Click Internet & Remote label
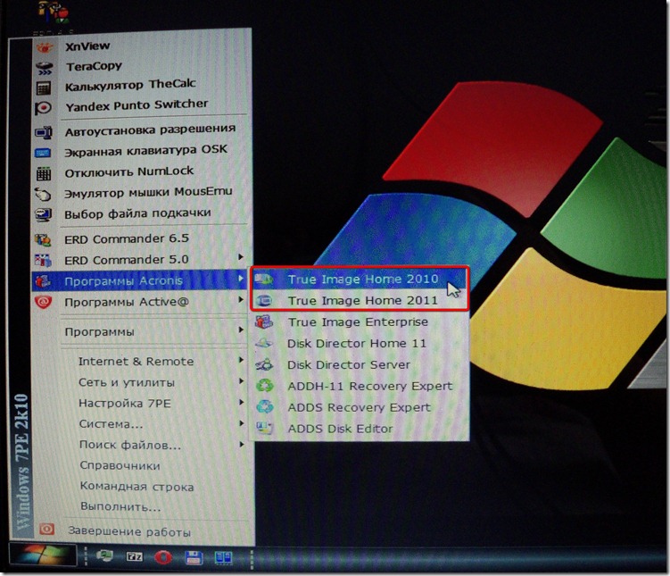Viewport: 670px width, 576px height. tap(136, 362)
